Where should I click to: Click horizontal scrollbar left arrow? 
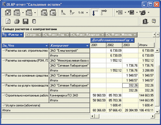92,116
